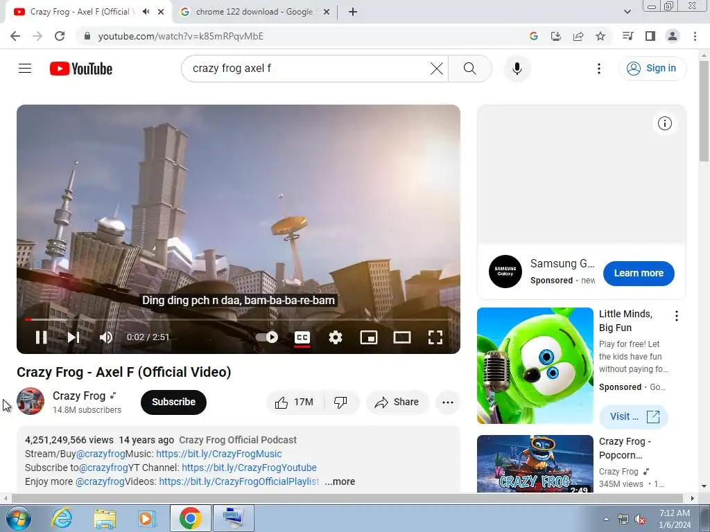This screenshot has width=710, height=532.
Task: View site information via lock icon
Action: (x=87, y=36)
